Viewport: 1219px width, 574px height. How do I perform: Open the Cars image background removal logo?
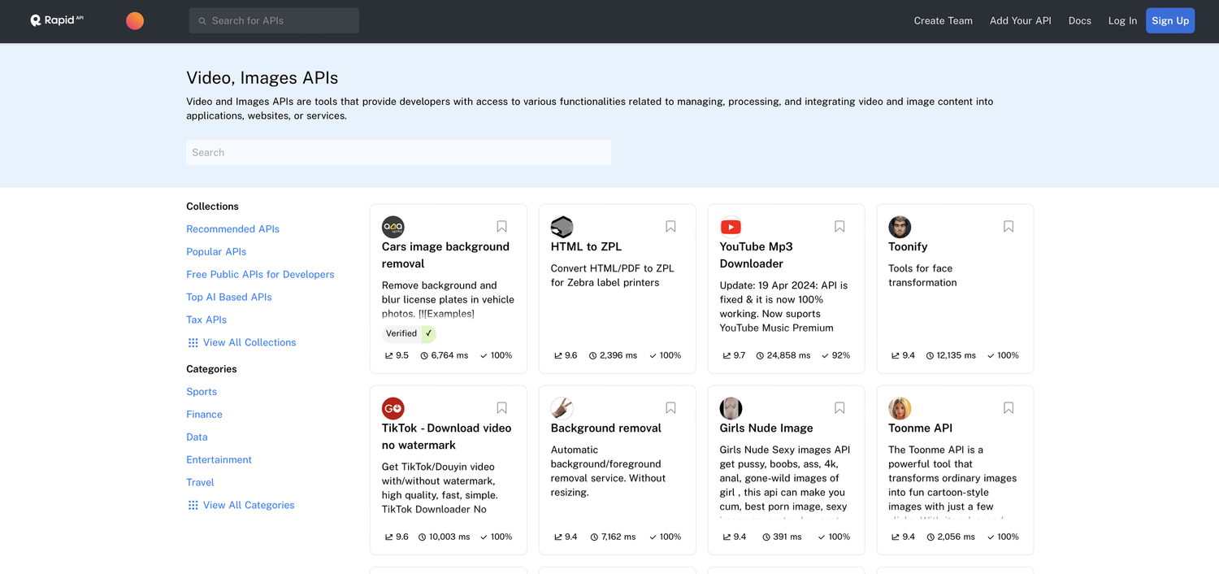[393, 227]
